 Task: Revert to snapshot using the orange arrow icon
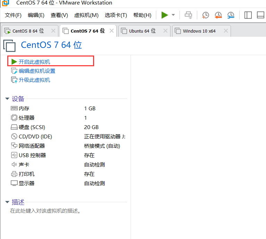tap(218, 15)
